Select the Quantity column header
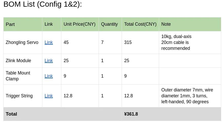 (x=109, y=24)
